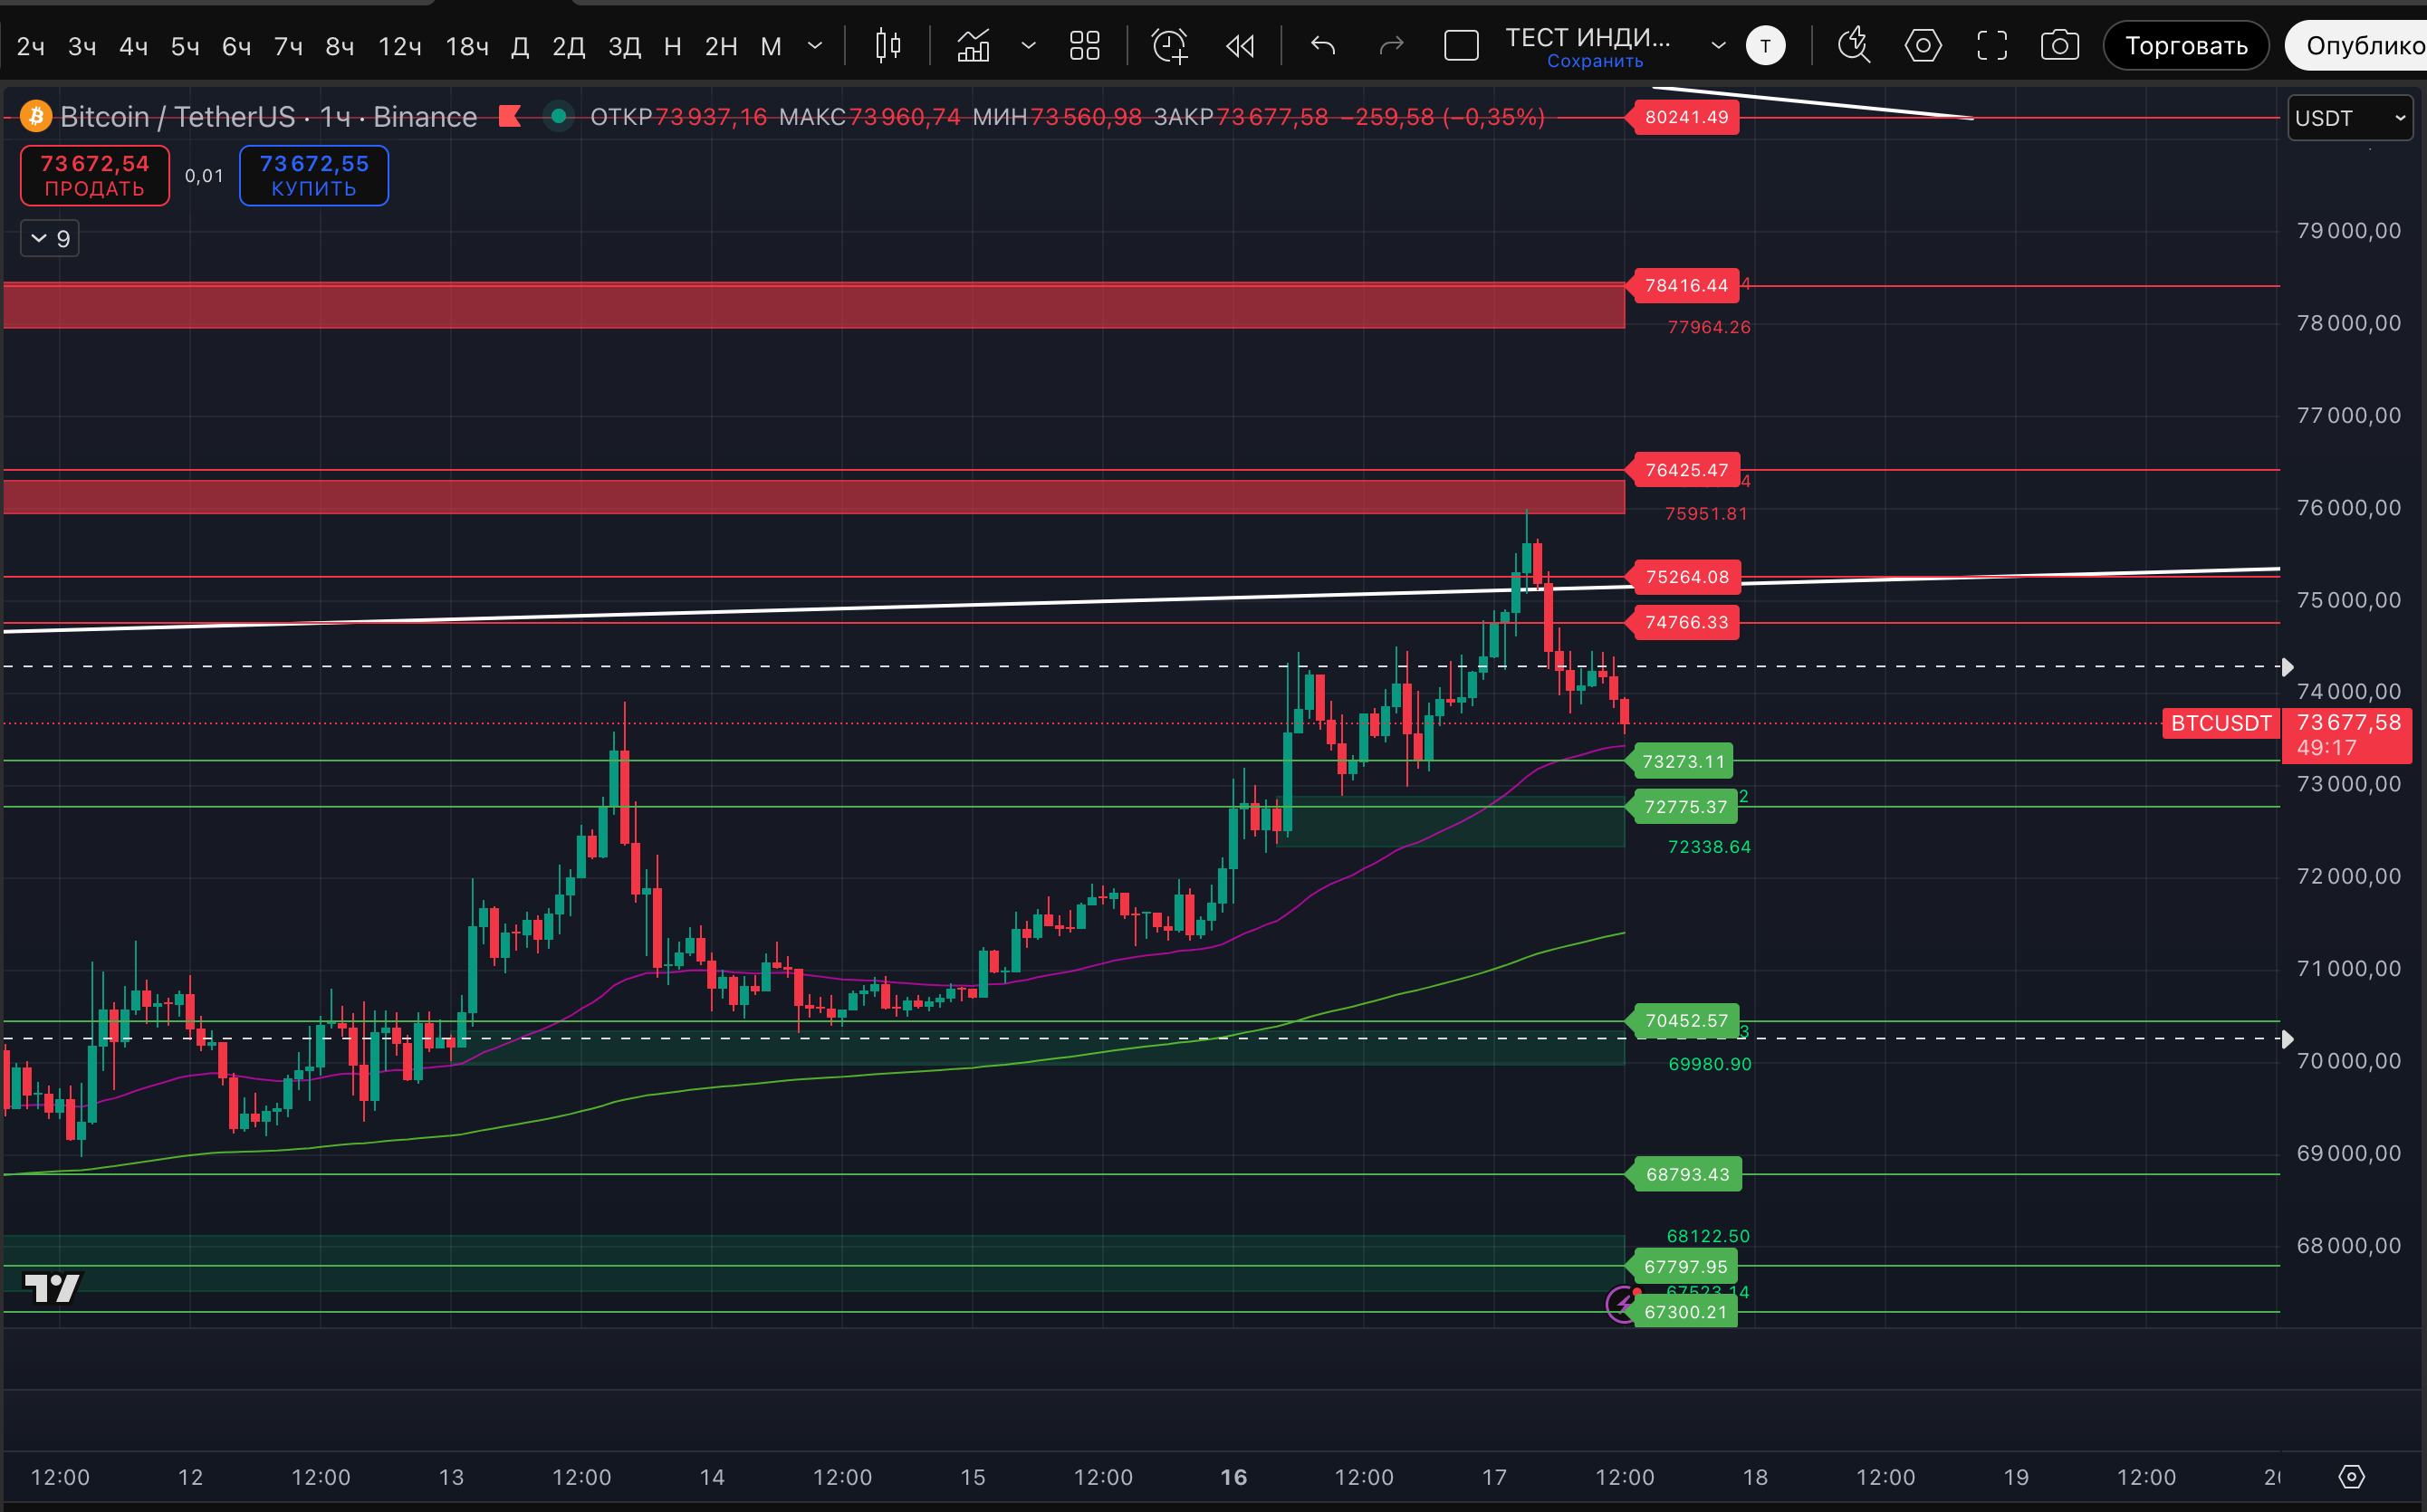2427x1512 pixels.
Task: Open quick search with the lightning icon
Action: (1853, 46)
